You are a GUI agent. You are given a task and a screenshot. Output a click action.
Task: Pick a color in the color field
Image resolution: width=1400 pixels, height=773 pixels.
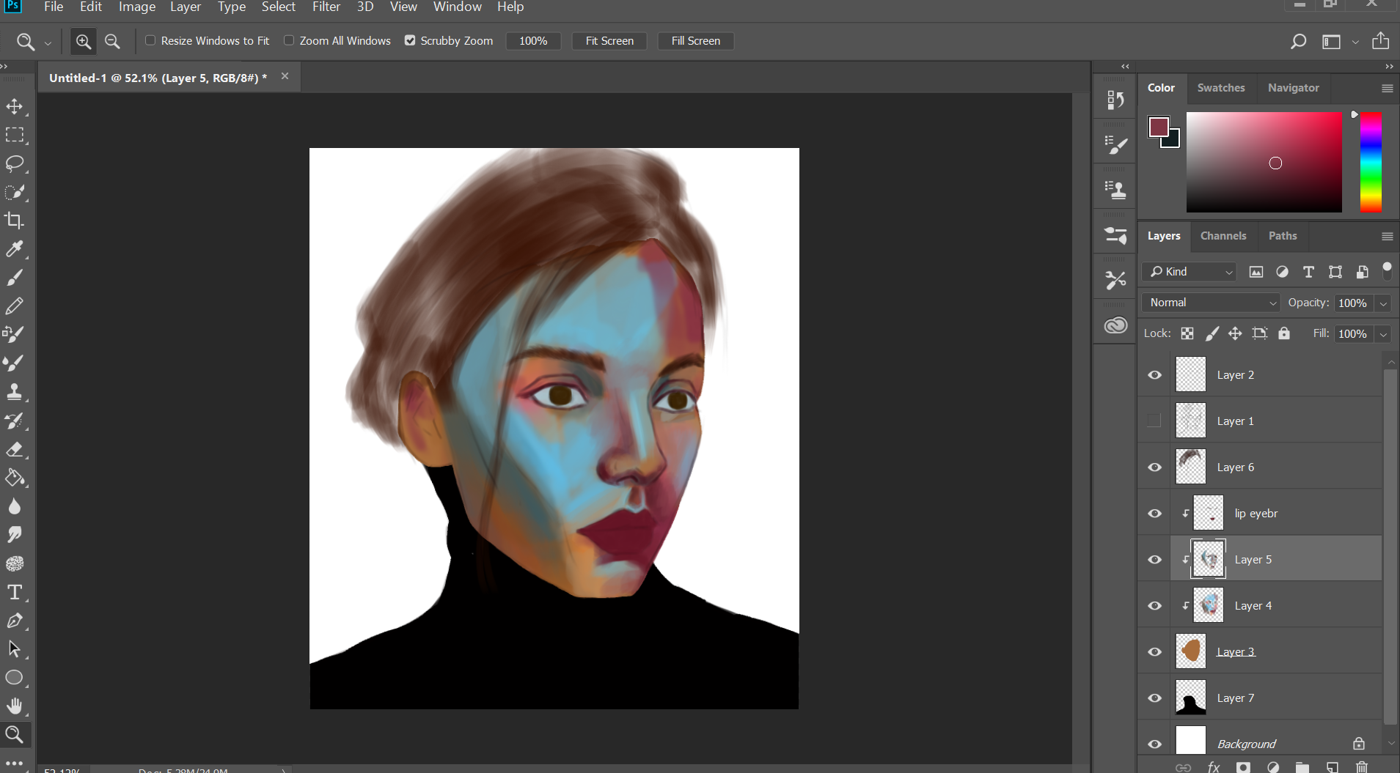click(1264, 162)
